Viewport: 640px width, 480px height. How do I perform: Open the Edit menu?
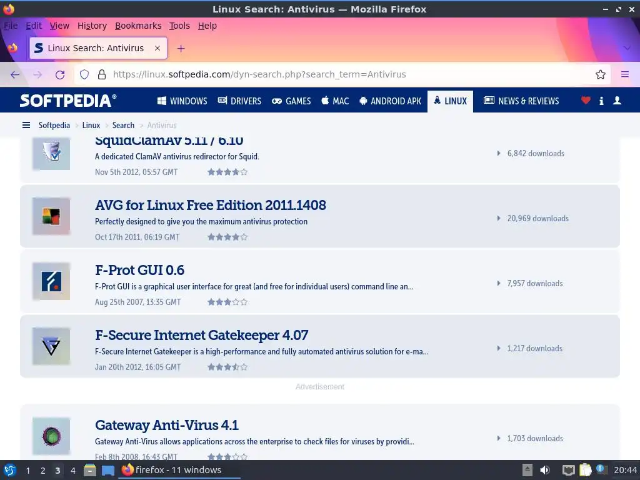pyautogui.click(x=34, y=26)
